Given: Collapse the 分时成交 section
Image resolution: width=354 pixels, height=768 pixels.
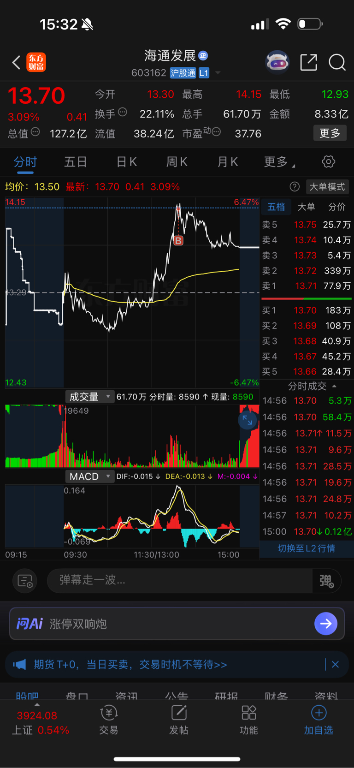Looking at the screenshot, I should tap(334, 386).
